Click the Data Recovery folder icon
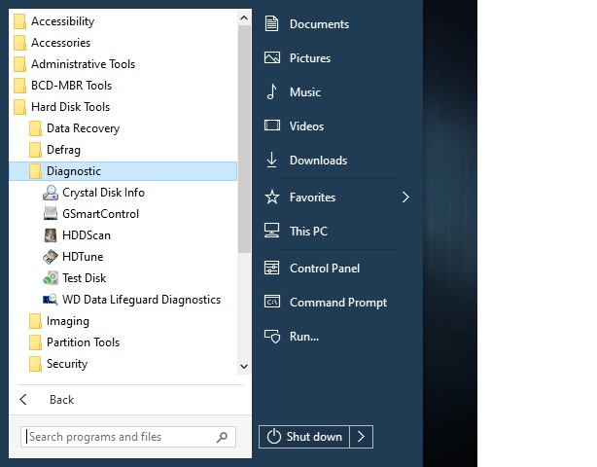 [35, 128]
